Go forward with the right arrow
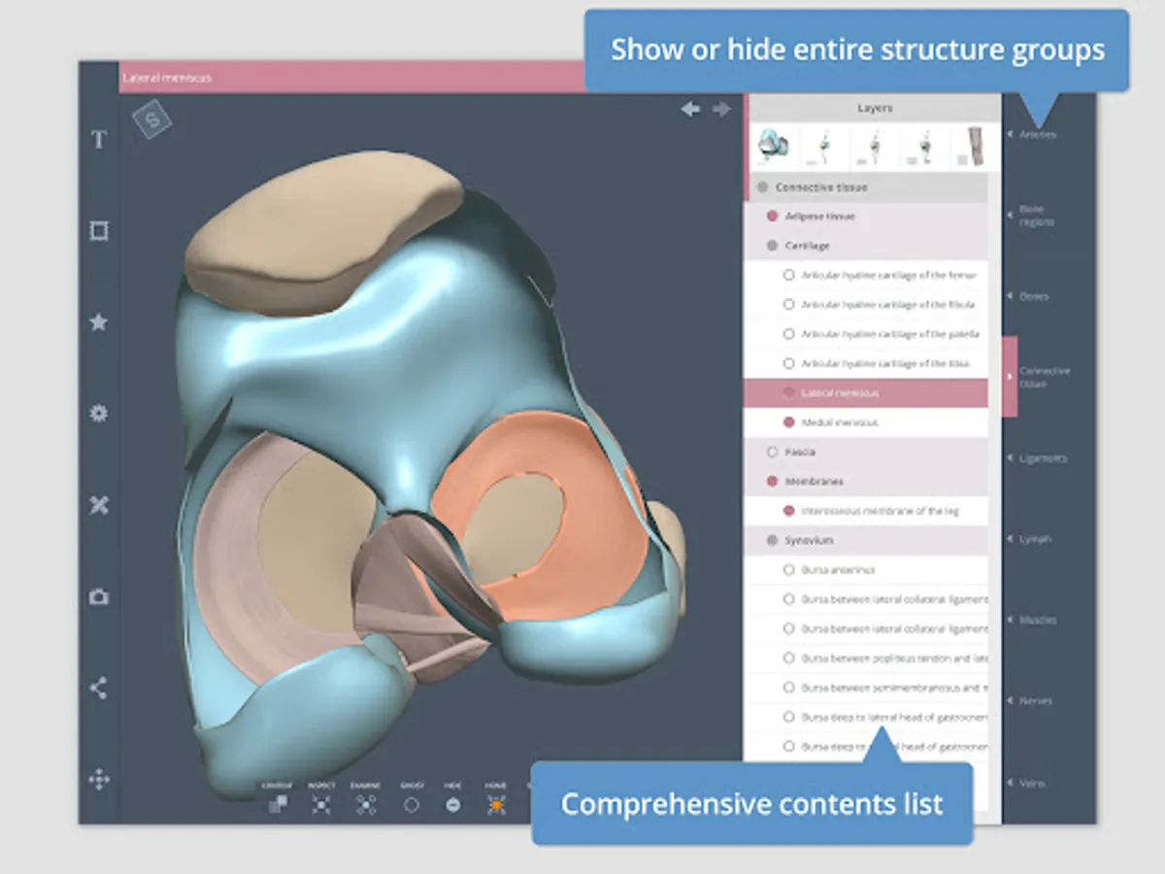Viewport: 1165px width, 874px height. (x=721, y=109)
